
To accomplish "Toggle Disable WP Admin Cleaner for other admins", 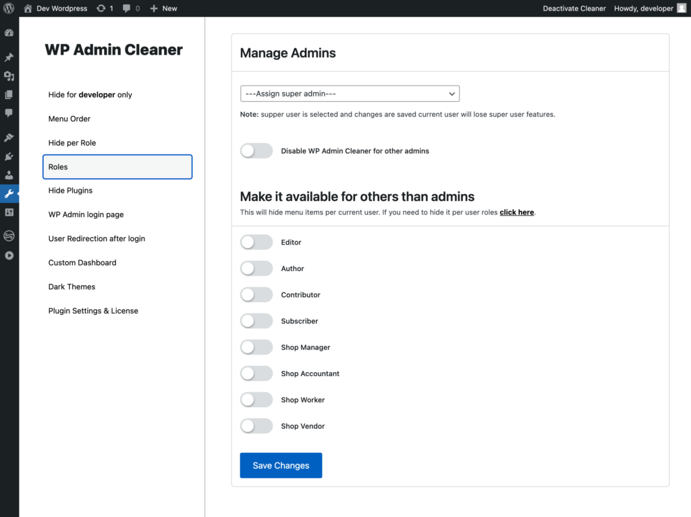I will tap(256, 150).
